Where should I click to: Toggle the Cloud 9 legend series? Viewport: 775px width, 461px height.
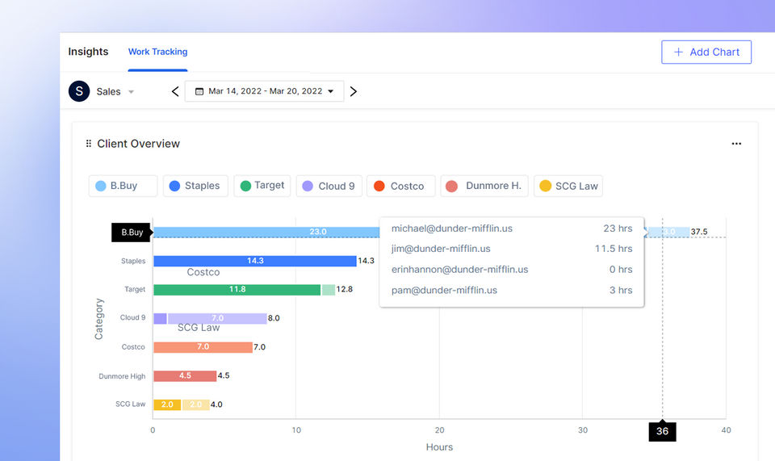[329, 186]
